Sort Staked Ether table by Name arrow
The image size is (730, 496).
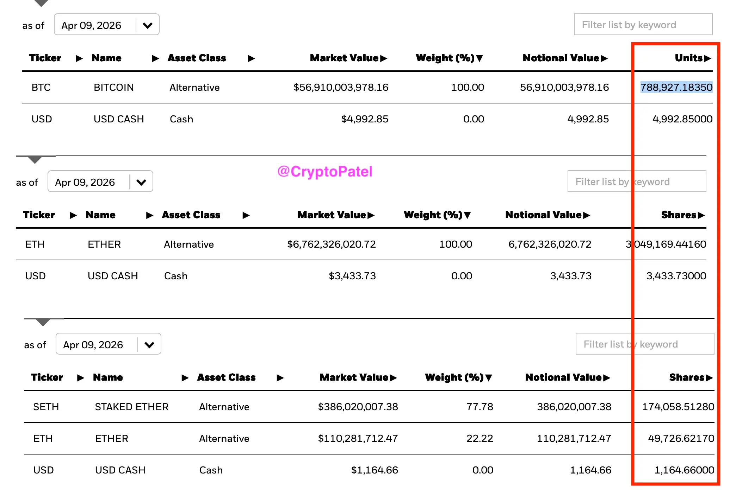pyautogui.click(x=185, y=378)
